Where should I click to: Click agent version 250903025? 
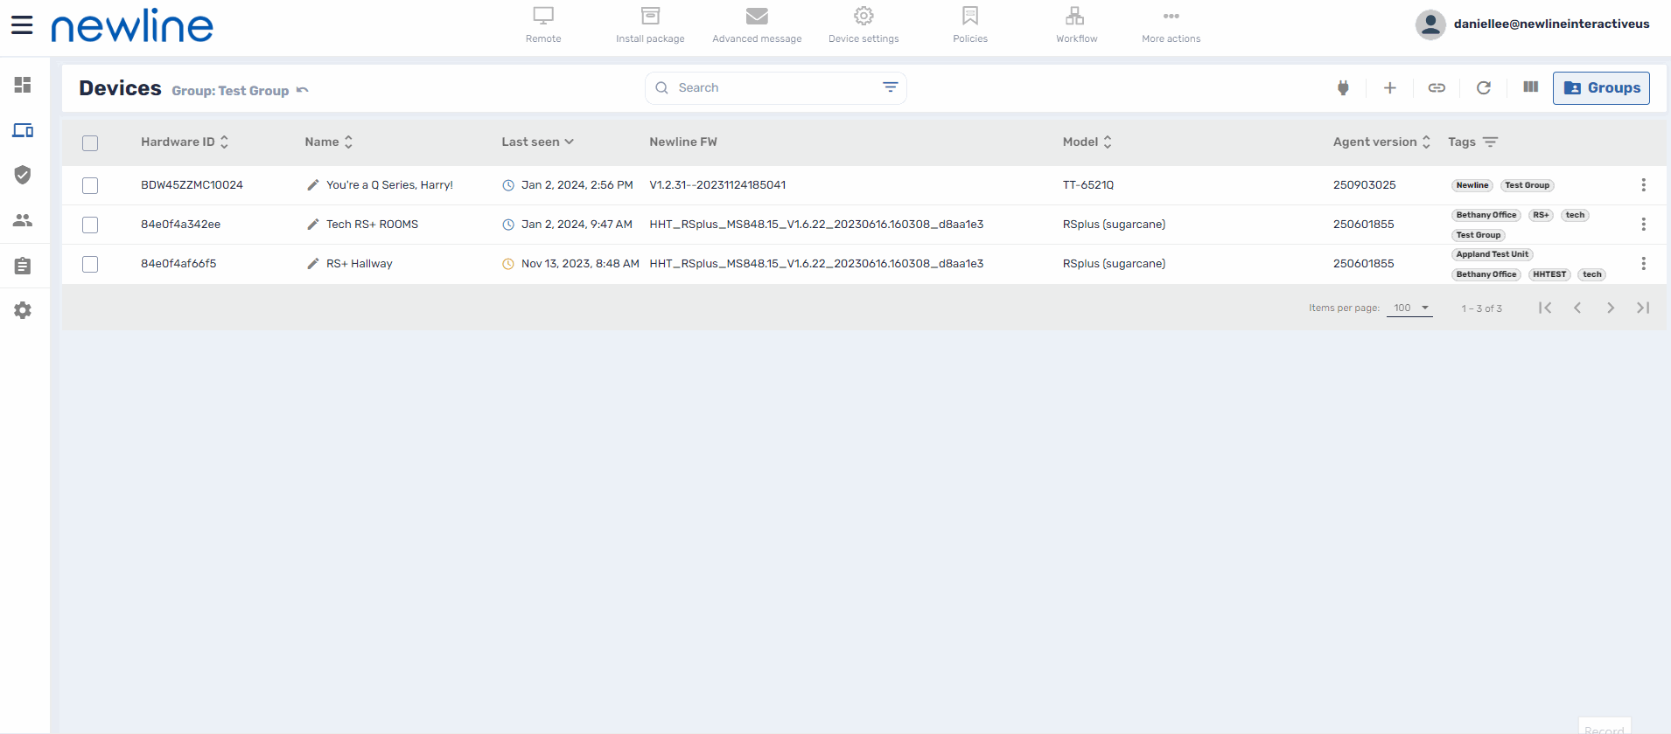point(1364,185)
